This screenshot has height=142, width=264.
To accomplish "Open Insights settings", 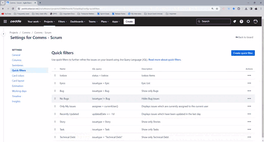I will click(x=16, y=101).
